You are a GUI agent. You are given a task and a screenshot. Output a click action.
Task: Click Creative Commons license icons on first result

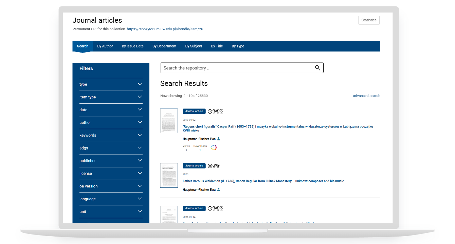(215, 111)
